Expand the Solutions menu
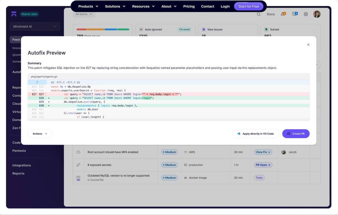This screenshot has width=338, height=215. coord(115,6)
